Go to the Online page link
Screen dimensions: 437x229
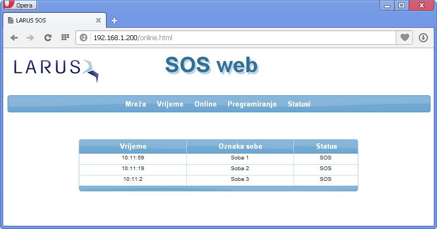[206, 104]
